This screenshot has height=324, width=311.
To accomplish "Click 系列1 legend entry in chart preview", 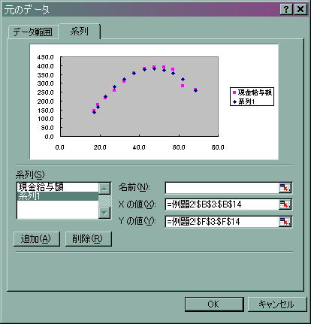I will [x=243, y=101].
